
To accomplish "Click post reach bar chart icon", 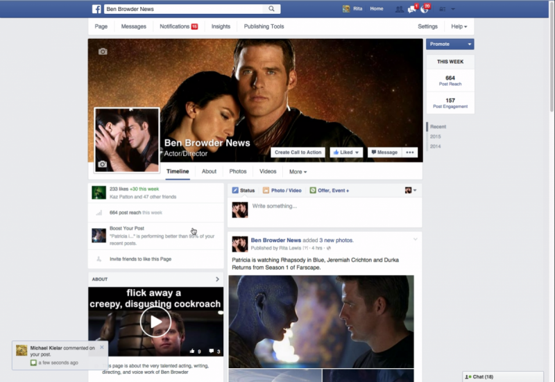I will [99, 213].
